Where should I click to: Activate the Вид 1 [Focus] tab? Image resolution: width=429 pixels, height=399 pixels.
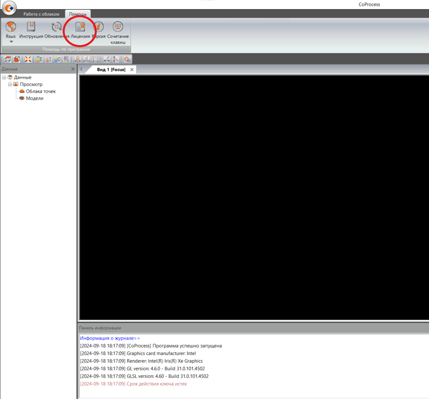coord(111,69)
